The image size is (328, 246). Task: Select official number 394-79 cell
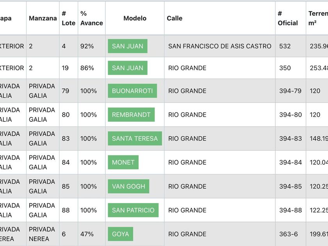click(290, 91)
